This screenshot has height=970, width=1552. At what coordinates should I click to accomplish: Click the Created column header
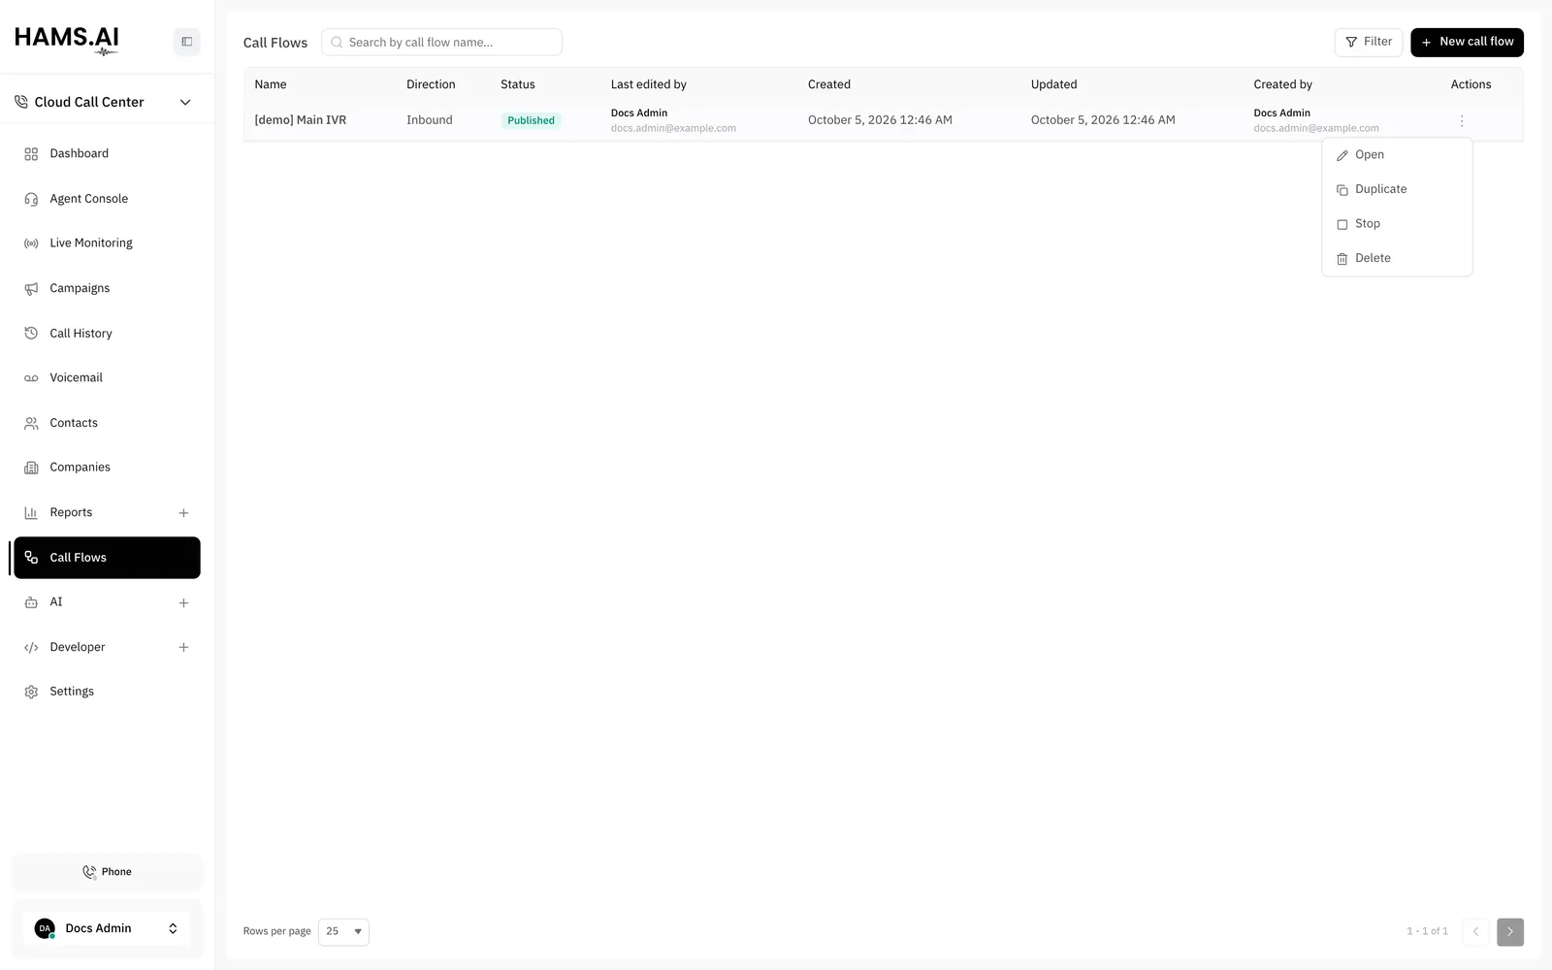pos(829,84)
